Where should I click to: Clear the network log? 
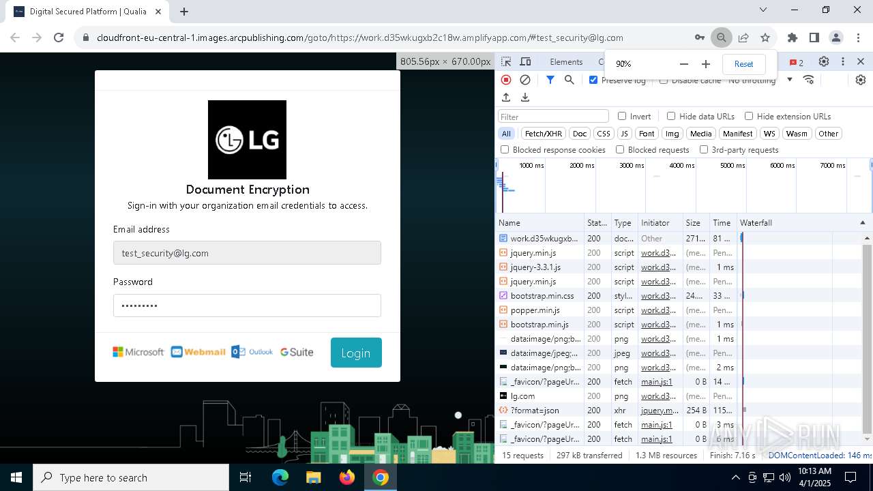525,80
